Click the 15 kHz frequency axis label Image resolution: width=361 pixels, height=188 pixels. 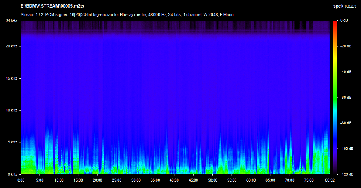tap(11, 78)
